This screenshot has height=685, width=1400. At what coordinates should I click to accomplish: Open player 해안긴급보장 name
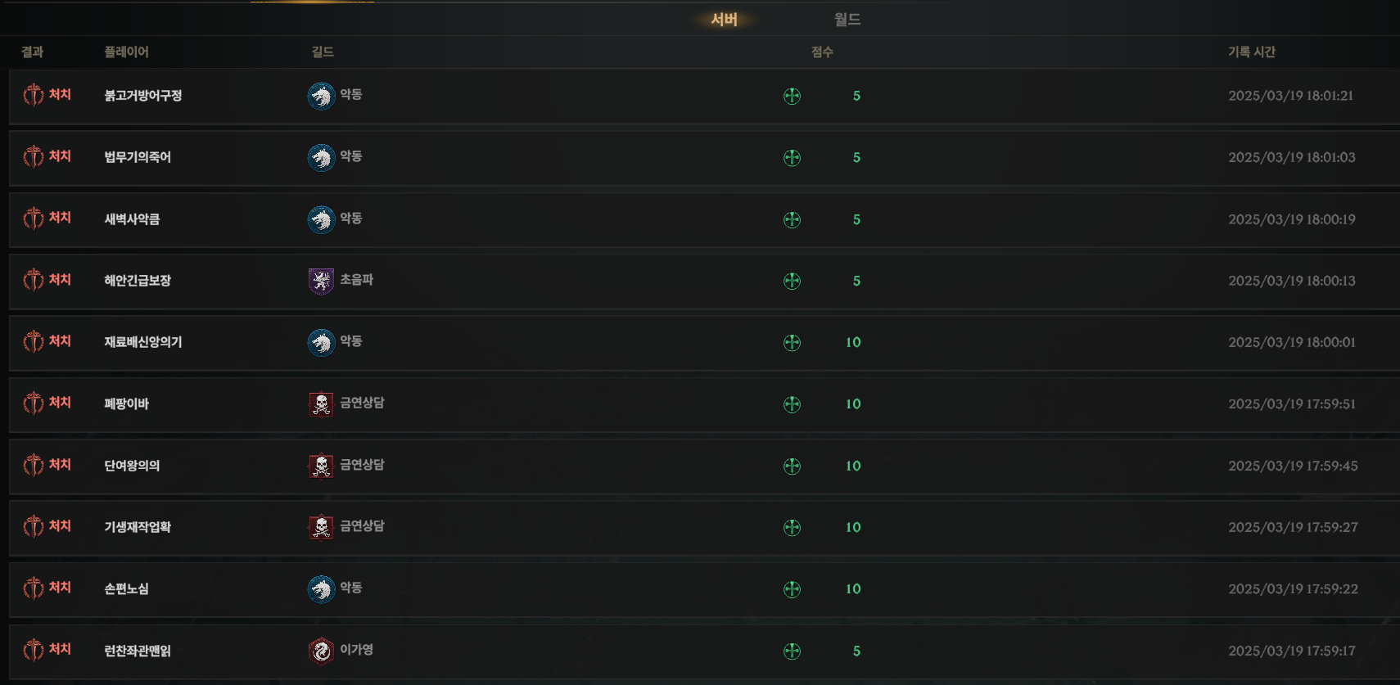pyautogui.click(x=138, y=280)
